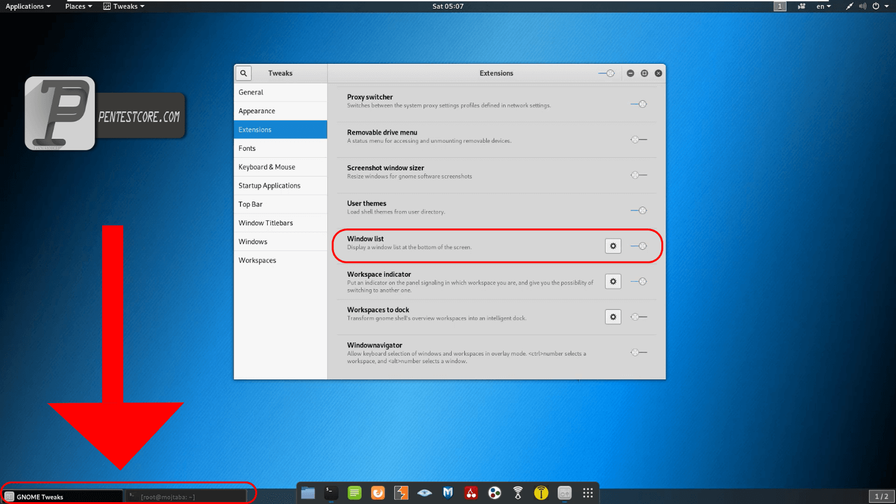The height and width of the screenshot is (504, 896).
Task: Minimize the Tweaks window
Action: 631,73
